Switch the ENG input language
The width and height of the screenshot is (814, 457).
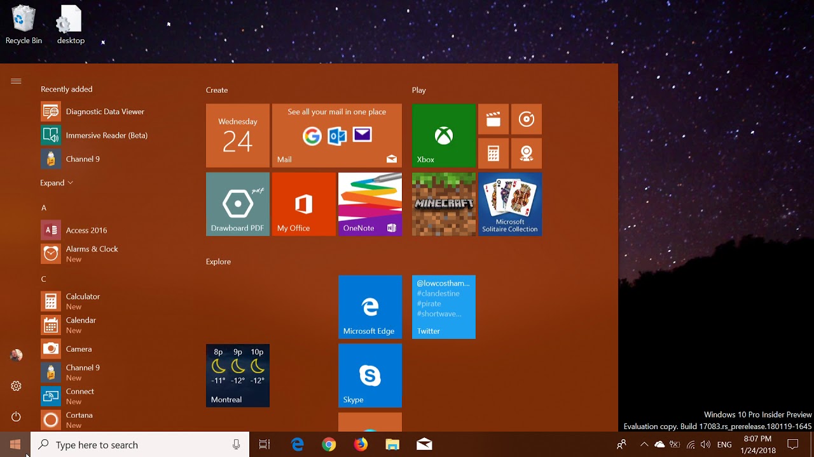tap(724, 444)
